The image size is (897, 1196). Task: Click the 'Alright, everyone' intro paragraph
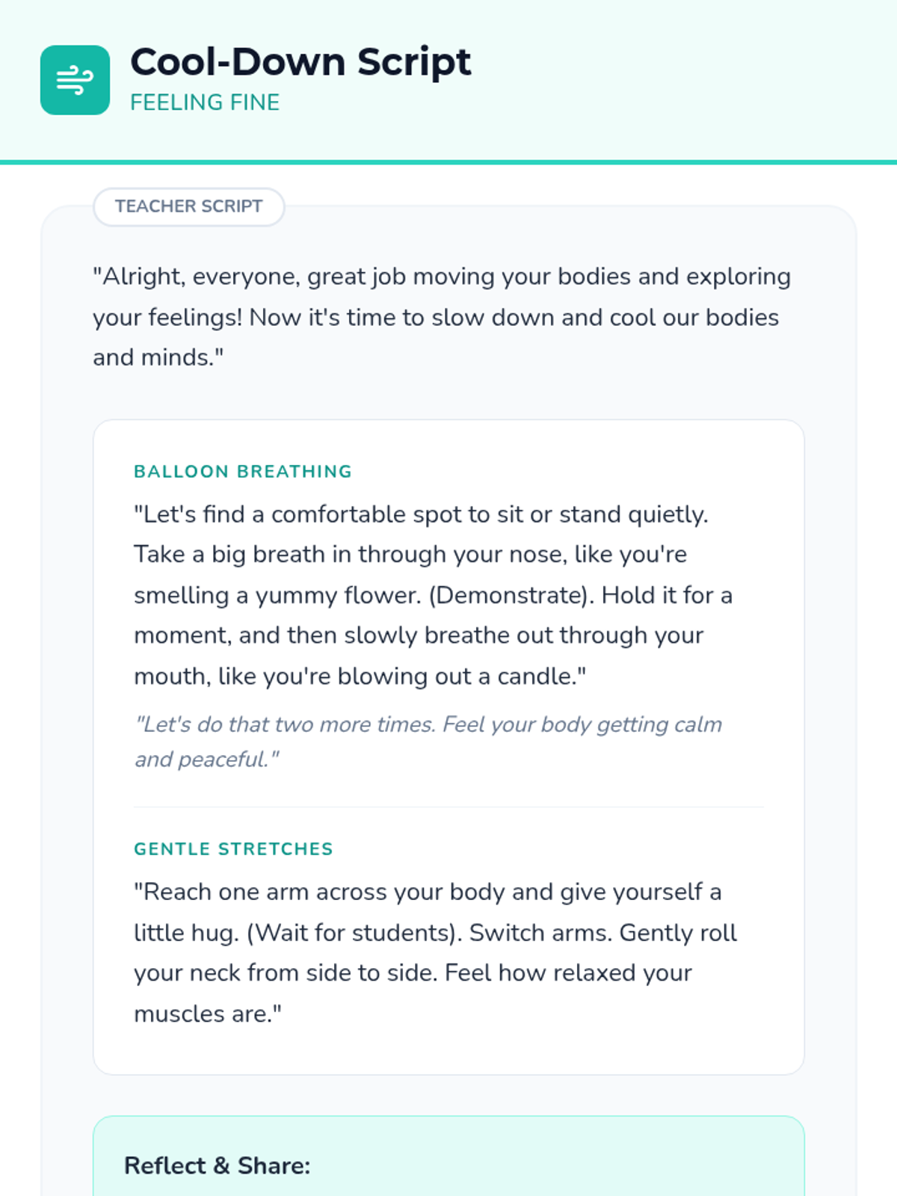point(441,317)
